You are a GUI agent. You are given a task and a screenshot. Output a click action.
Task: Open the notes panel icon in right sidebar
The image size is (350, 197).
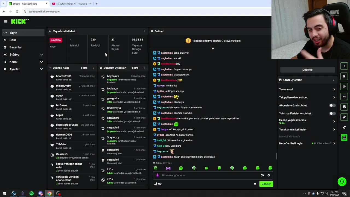click(344, 76)
